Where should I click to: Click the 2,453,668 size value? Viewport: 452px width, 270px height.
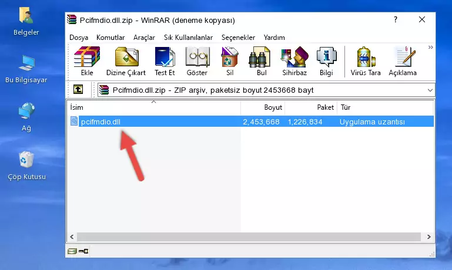pos(261,122)
